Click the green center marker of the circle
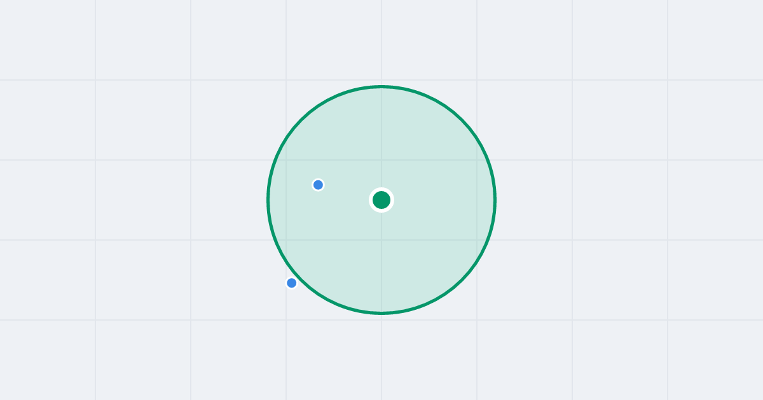763x400 pixels. pos(381,200)
